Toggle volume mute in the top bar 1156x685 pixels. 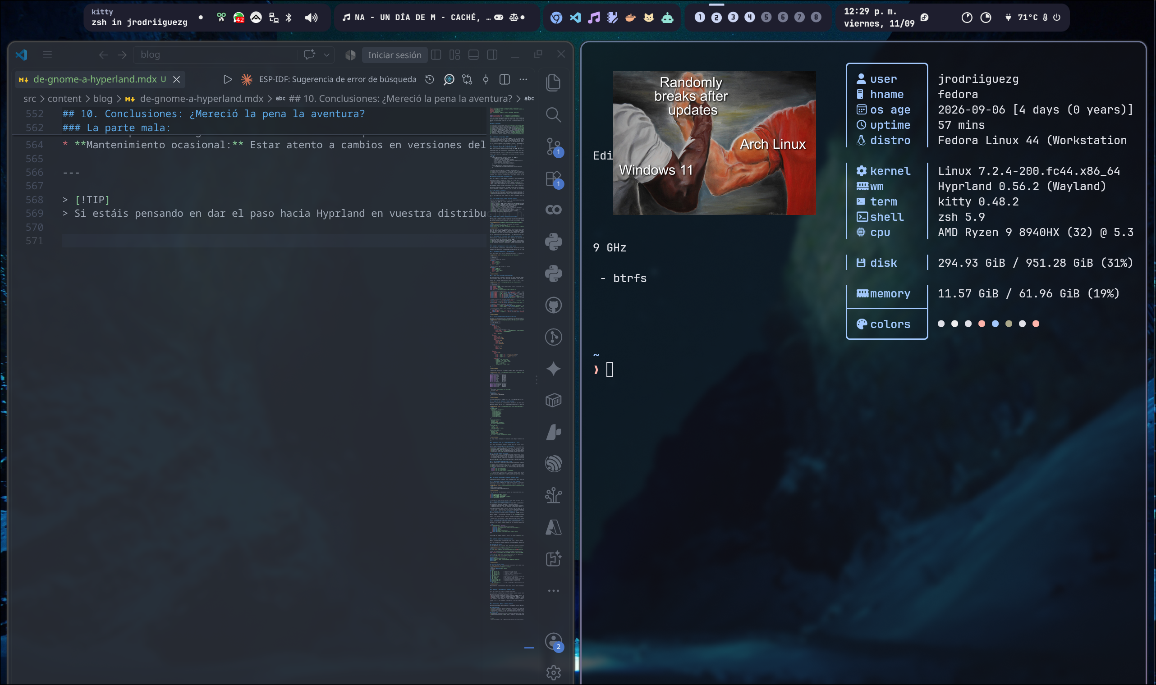pos(311,18)
